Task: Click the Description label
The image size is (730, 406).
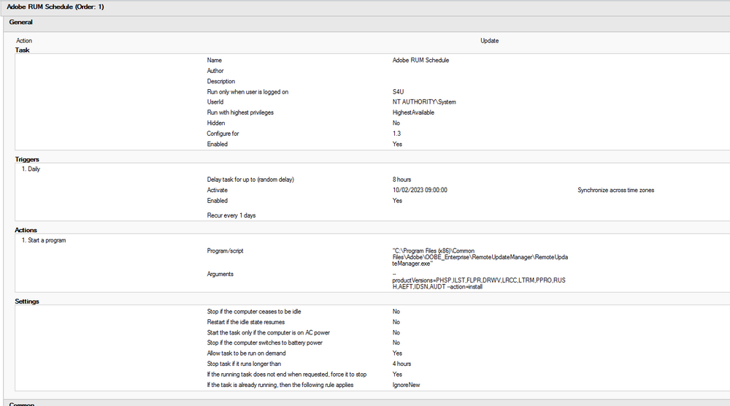Action: (x=220, y=81)
